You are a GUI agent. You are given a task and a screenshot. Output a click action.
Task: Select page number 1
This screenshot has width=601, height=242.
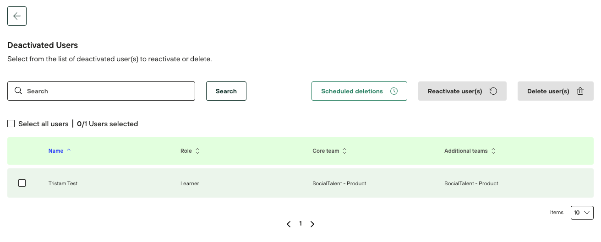[300, 224]
